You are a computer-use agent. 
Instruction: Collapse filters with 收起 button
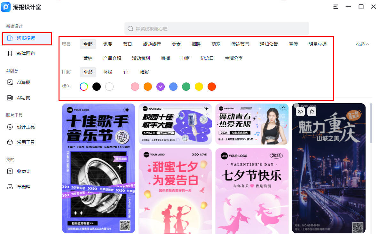click(x=362, y=44)
